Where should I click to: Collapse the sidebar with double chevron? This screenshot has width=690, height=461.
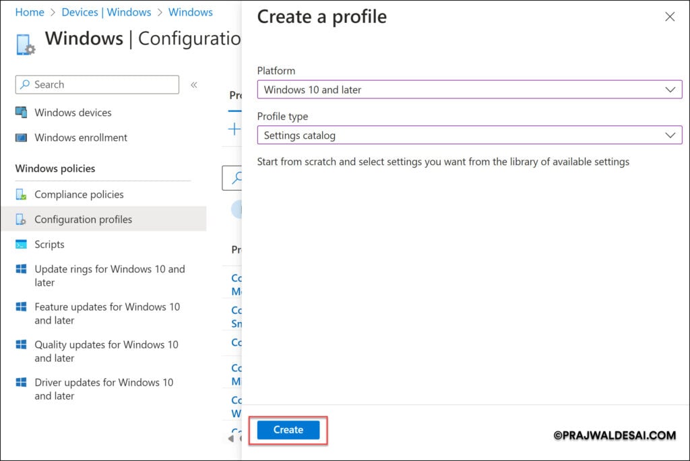(193, 84)
